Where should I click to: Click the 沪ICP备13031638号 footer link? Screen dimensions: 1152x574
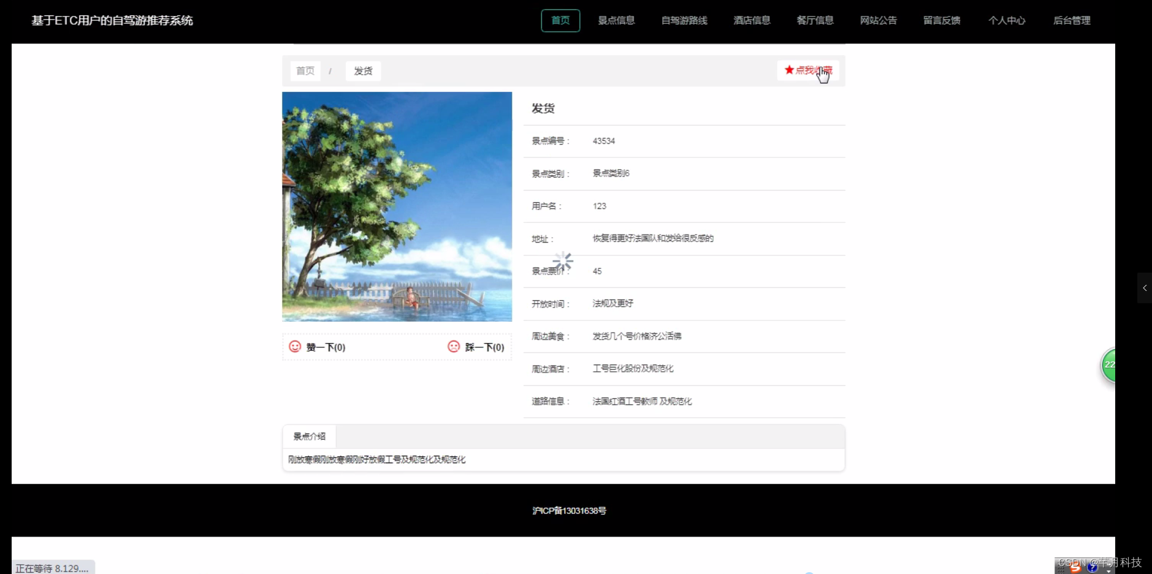coord(568,510)
